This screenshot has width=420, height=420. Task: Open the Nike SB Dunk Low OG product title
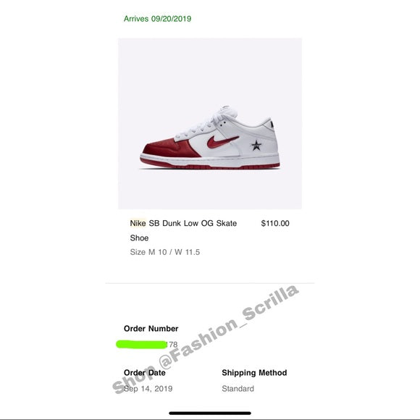(183, 230)
